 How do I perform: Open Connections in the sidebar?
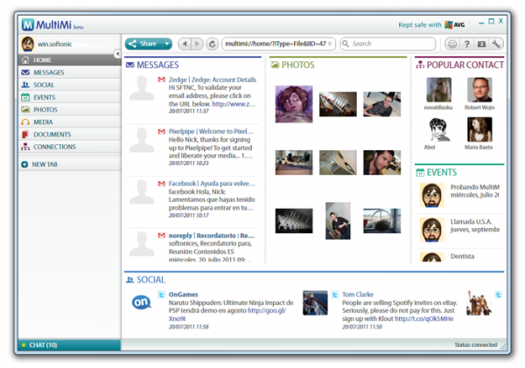pyautogui.click(x=69, y=147)
